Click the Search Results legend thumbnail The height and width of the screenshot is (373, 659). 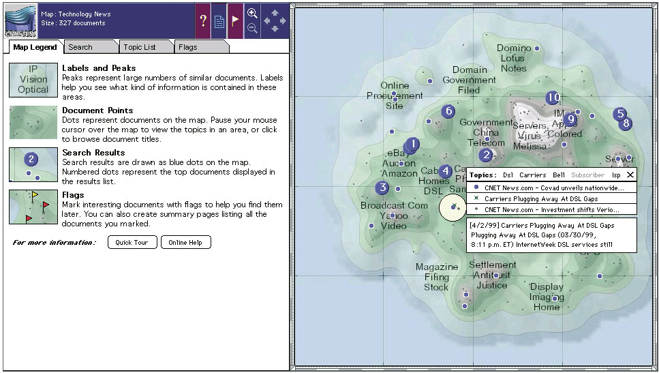pyautogui.click(x=33, y=164)
